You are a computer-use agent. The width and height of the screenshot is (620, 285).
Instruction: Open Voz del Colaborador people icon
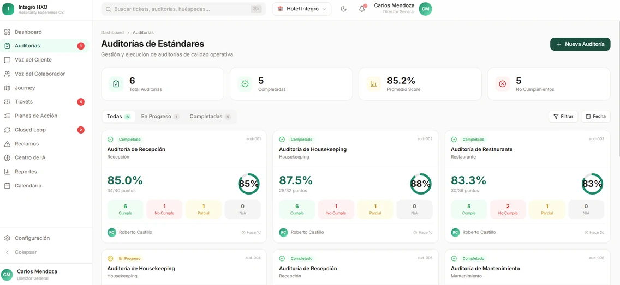tap(7, 74)
